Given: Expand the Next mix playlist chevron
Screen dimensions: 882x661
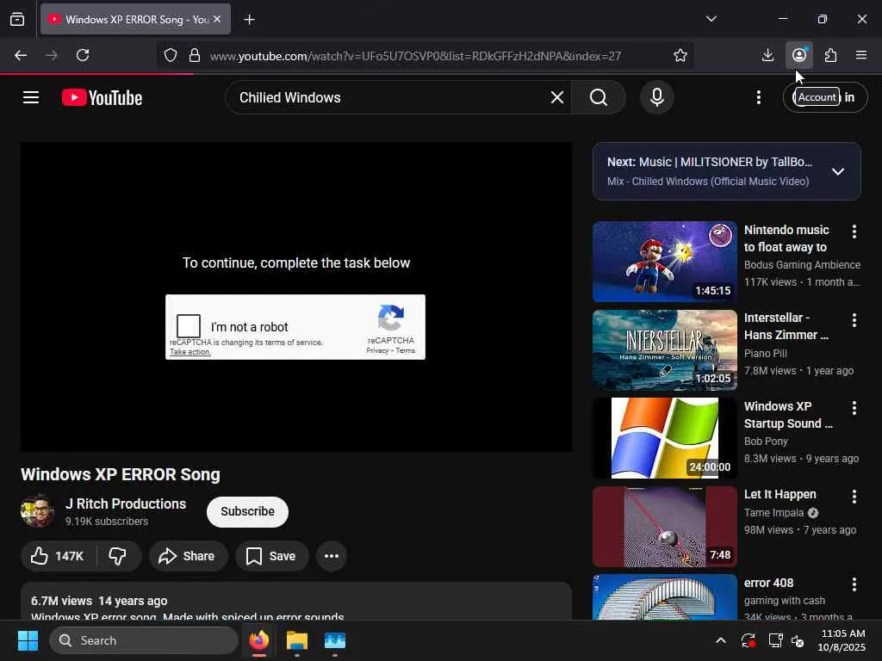Looking at the screenshot, I should pyautogui.click(x=837, y=171).
